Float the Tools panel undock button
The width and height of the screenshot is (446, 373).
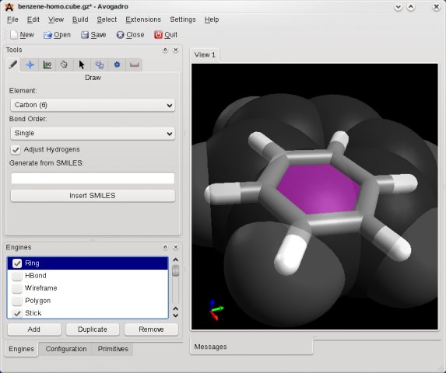click(x=165, y=50)
